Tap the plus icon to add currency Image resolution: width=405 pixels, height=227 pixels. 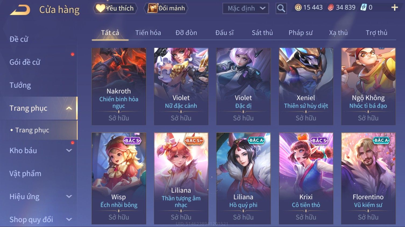395,8
